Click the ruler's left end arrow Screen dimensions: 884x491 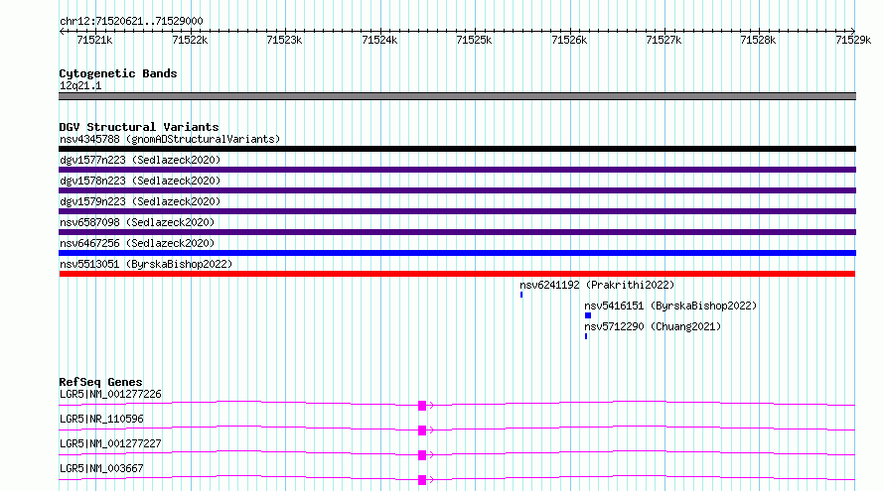coord(62,31)
